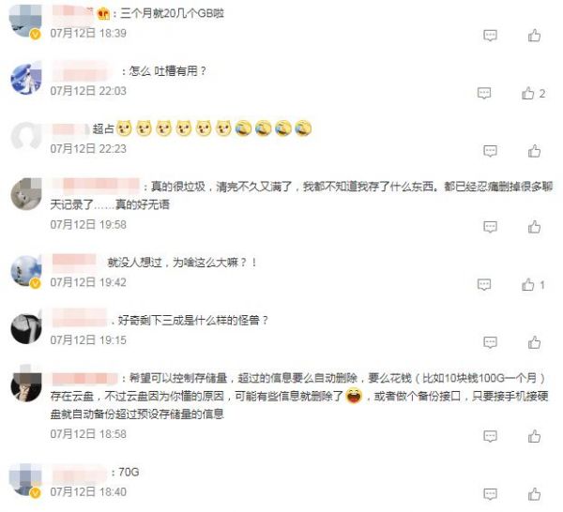This screenshot has width=563, height=512.
Task: Reply to the '怎么 吐槽有用？' comment
Action: [484, 93]
